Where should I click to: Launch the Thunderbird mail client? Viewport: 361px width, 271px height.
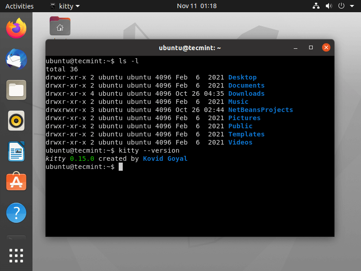16,59
